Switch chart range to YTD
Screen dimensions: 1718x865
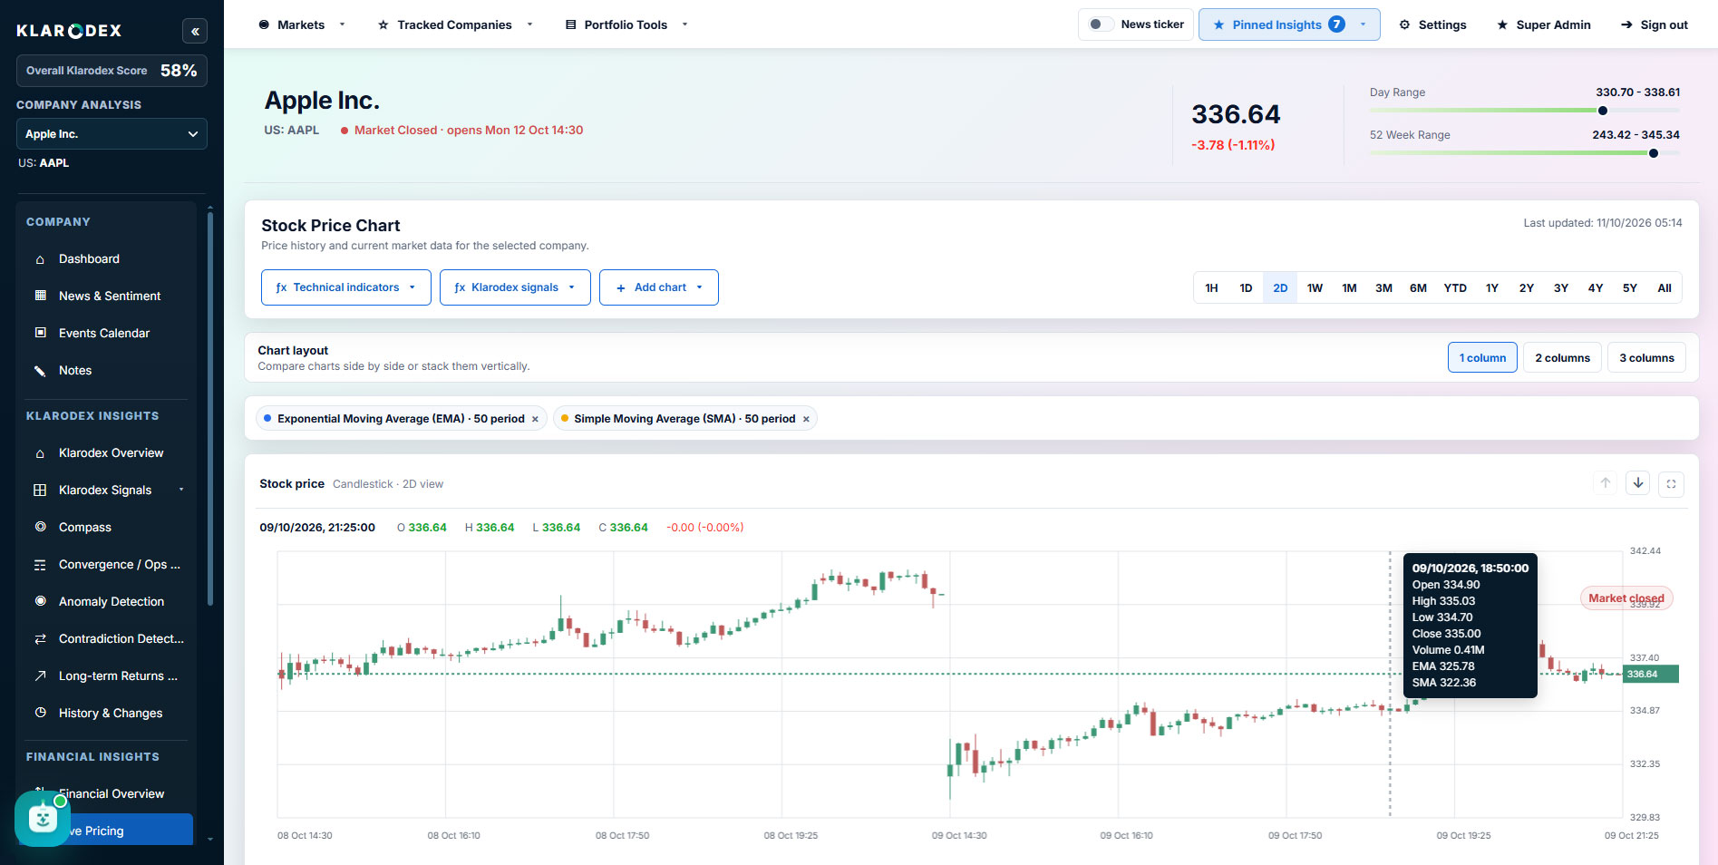click(1455, 287)
